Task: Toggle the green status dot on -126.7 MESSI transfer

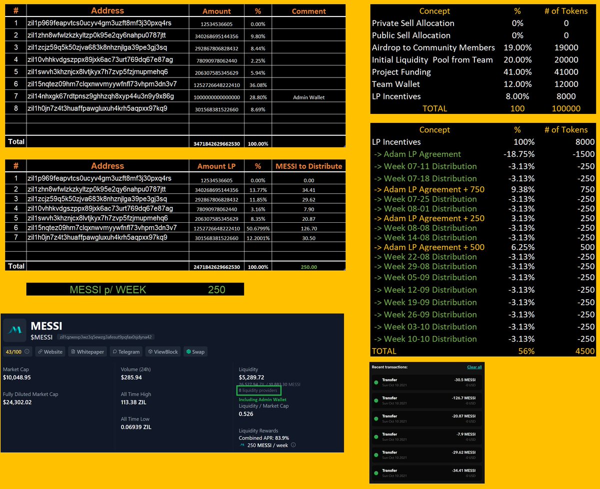Action: click(x=376, y=401)
